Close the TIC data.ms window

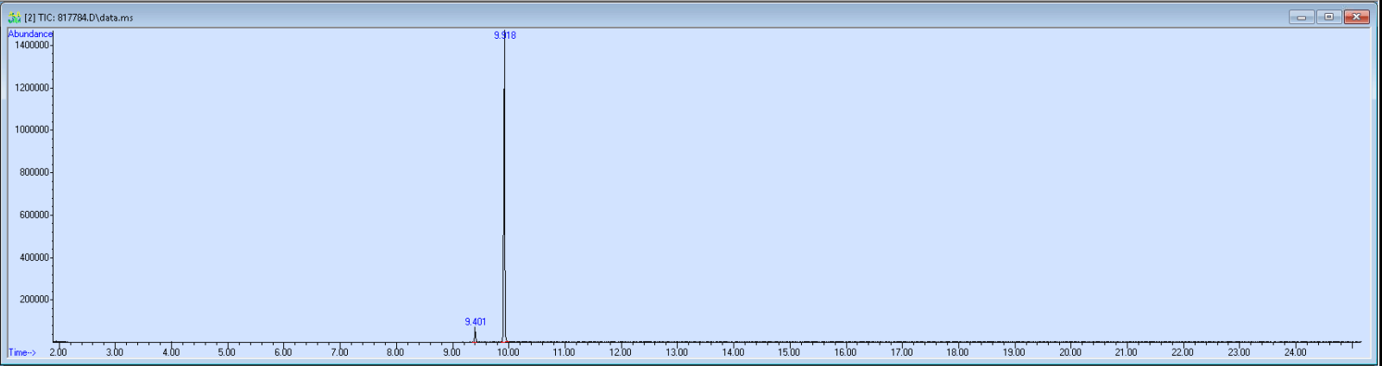click(x=1356, y=16)
